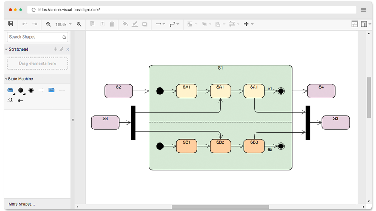Open the connection arrow style dropdown

(160, 24)
